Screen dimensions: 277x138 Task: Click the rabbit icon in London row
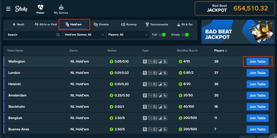click(x=165, y=73)
